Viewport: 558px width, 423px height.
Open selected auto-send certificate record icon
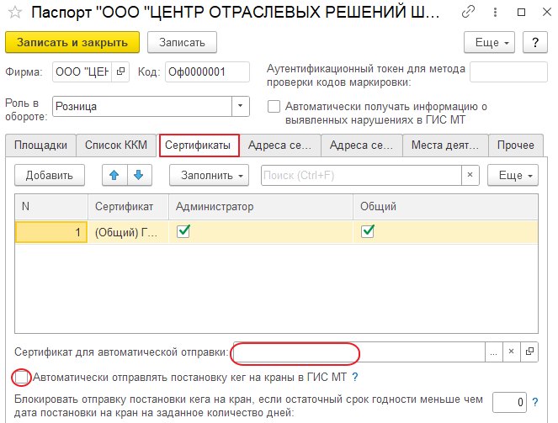pos(529,352)
